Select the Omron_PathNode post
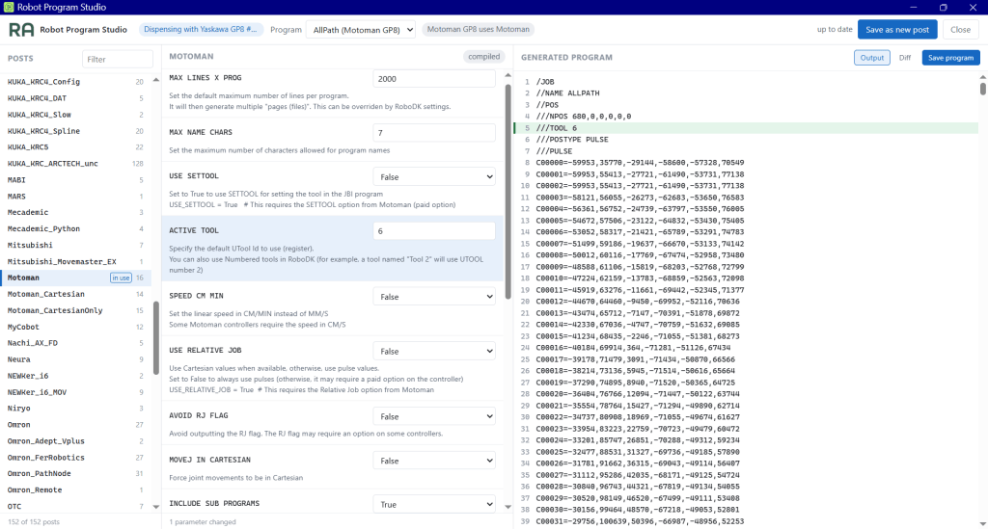Image resolution: width=988 pixels, height=529 pixels. pos(75,474)
